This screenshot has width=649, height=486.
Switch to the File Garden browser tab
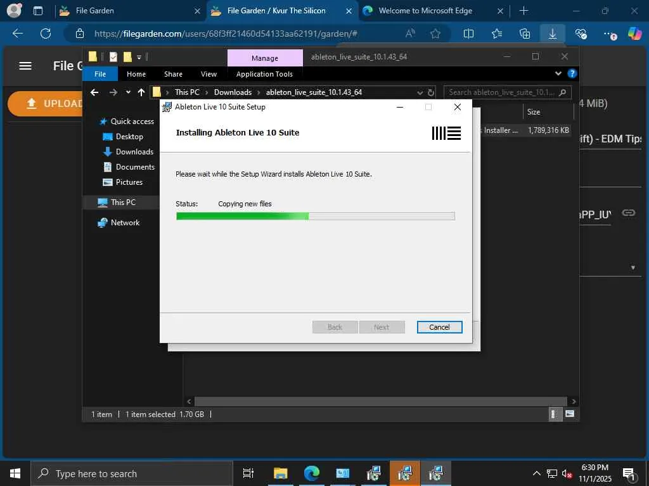point(129,11)
